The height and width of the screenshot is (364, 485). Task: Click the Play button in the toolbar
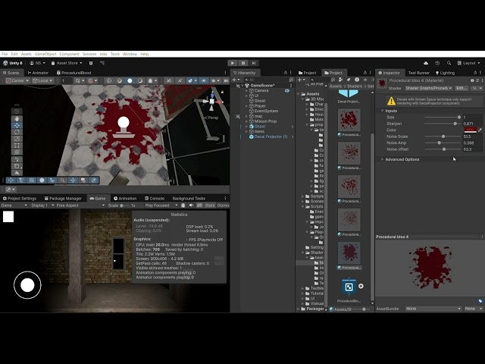(x=233, y=63)
